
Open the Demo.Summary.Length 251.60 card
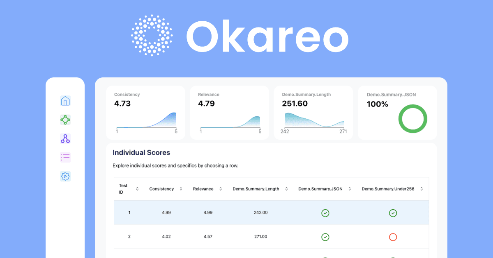pyautogui.click(x=313, y=113)
